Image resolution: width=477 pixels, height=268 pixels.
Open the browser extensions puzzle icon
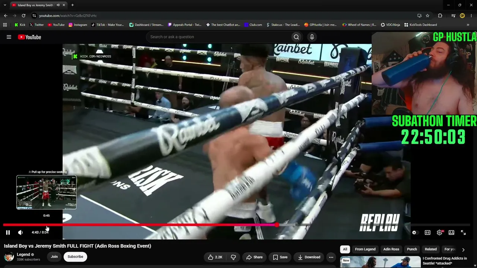point(440,16)
